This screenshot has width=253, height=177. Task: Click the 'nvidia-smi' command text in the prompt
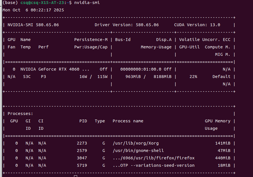[x=87, y=3]
